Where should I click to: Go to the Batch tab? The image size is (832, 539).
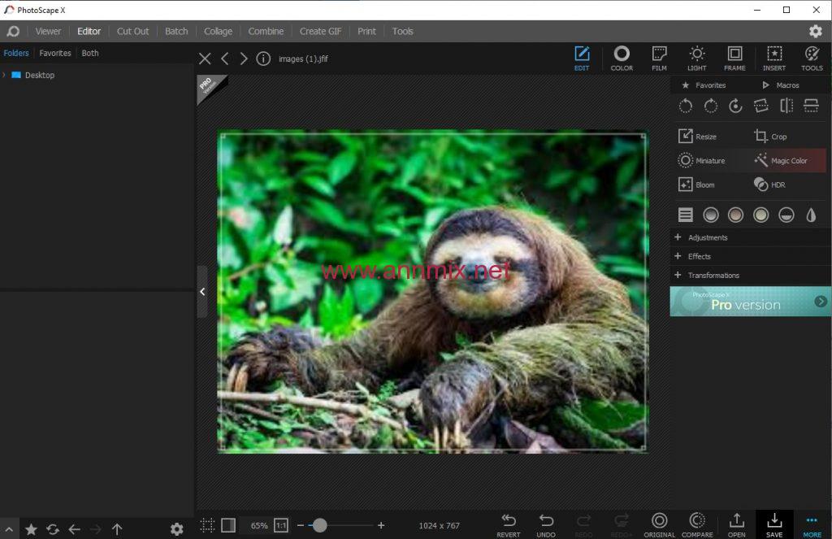point(176,32)
